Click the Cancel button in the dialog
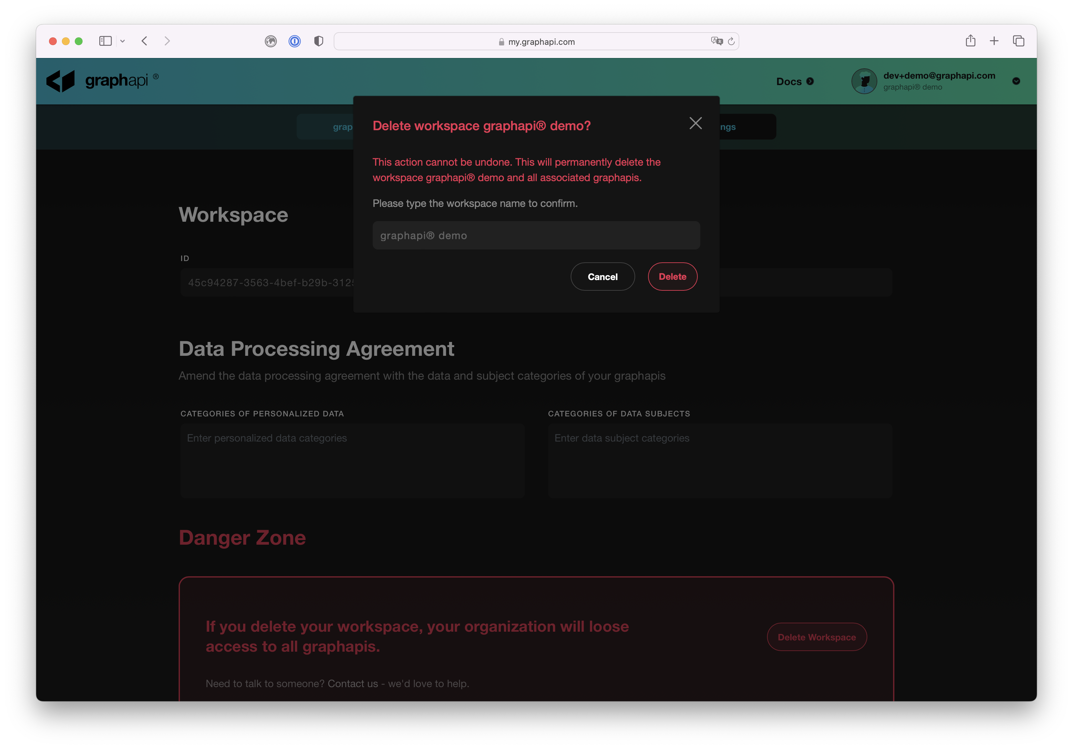The height and width of the screenshot is (749, 1073). coord(602,277)
